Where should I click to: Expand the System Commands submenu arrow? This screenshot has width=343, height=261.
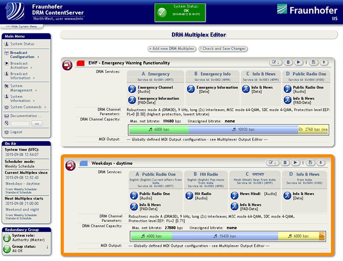(45, 107)
